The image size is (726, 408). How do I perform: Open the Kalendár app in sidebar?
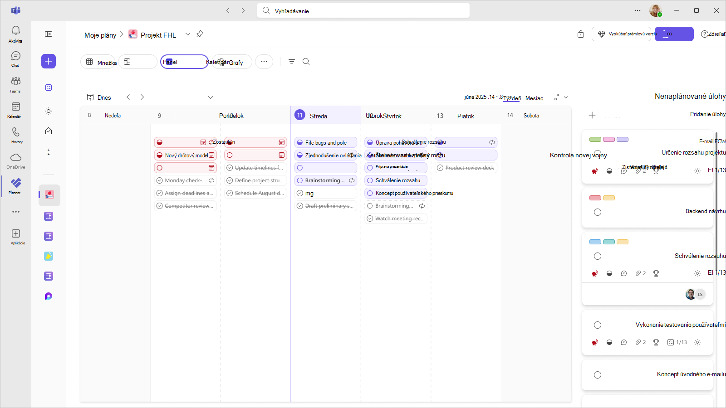tap(15, 110)
